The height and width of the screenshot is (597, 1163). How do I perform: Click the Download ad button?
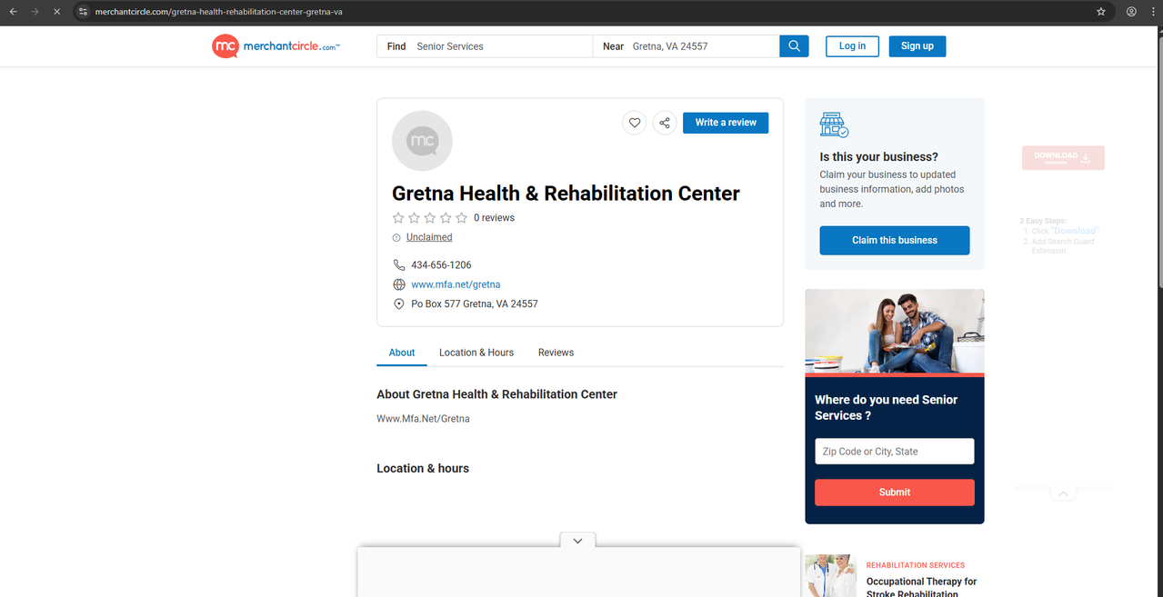[1063, 157]
